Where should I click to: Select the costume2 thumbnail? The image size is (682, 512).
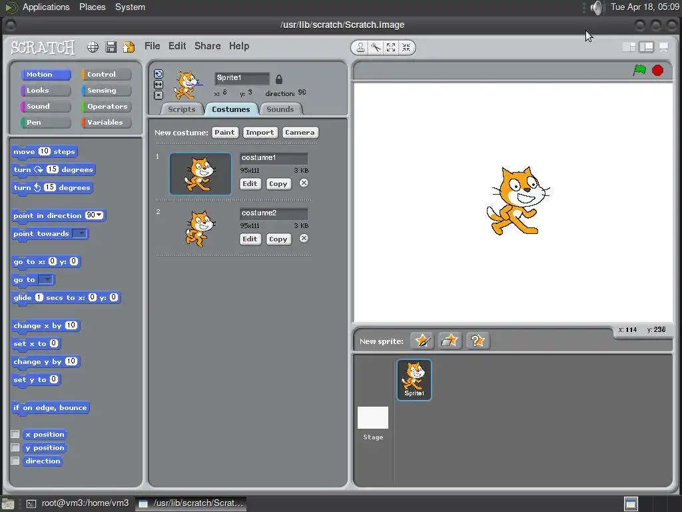click(200, 229)
